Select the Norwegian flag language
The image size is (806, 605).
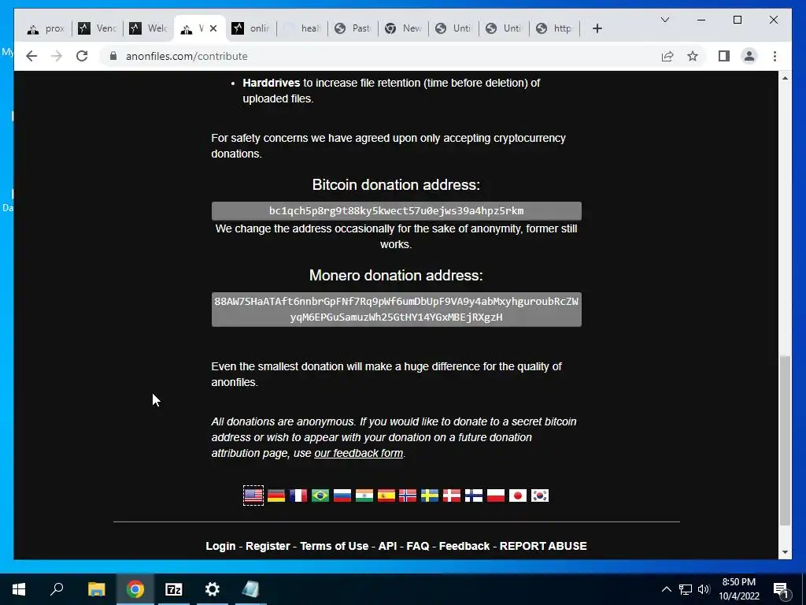point(408,496)
